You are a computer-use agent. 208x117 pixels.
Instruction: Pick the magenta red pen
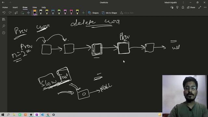coord(71,12)
